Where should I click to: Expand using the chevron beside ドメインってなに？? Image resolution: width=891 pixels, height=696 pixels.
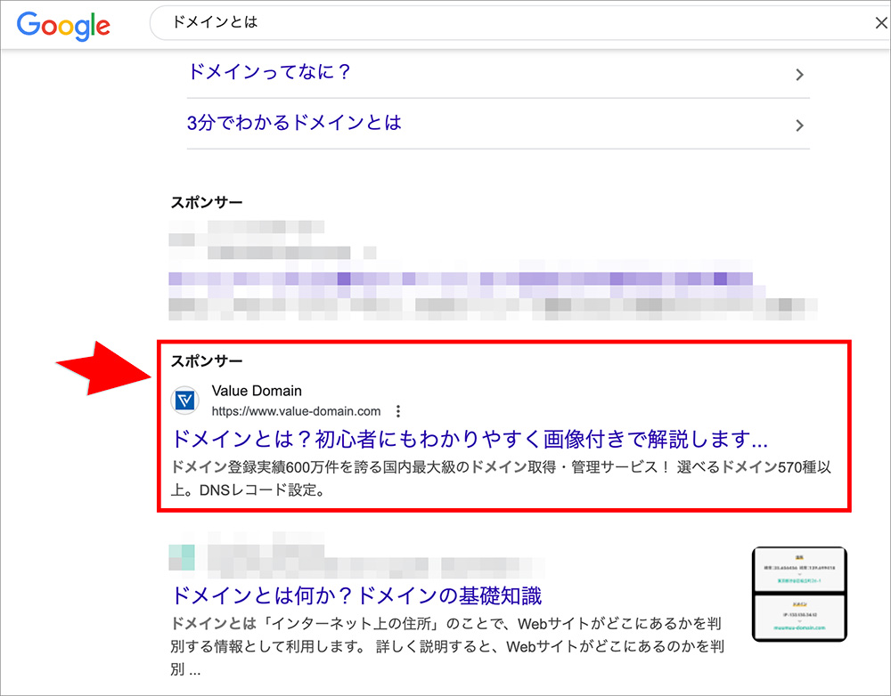click(799, 75)
